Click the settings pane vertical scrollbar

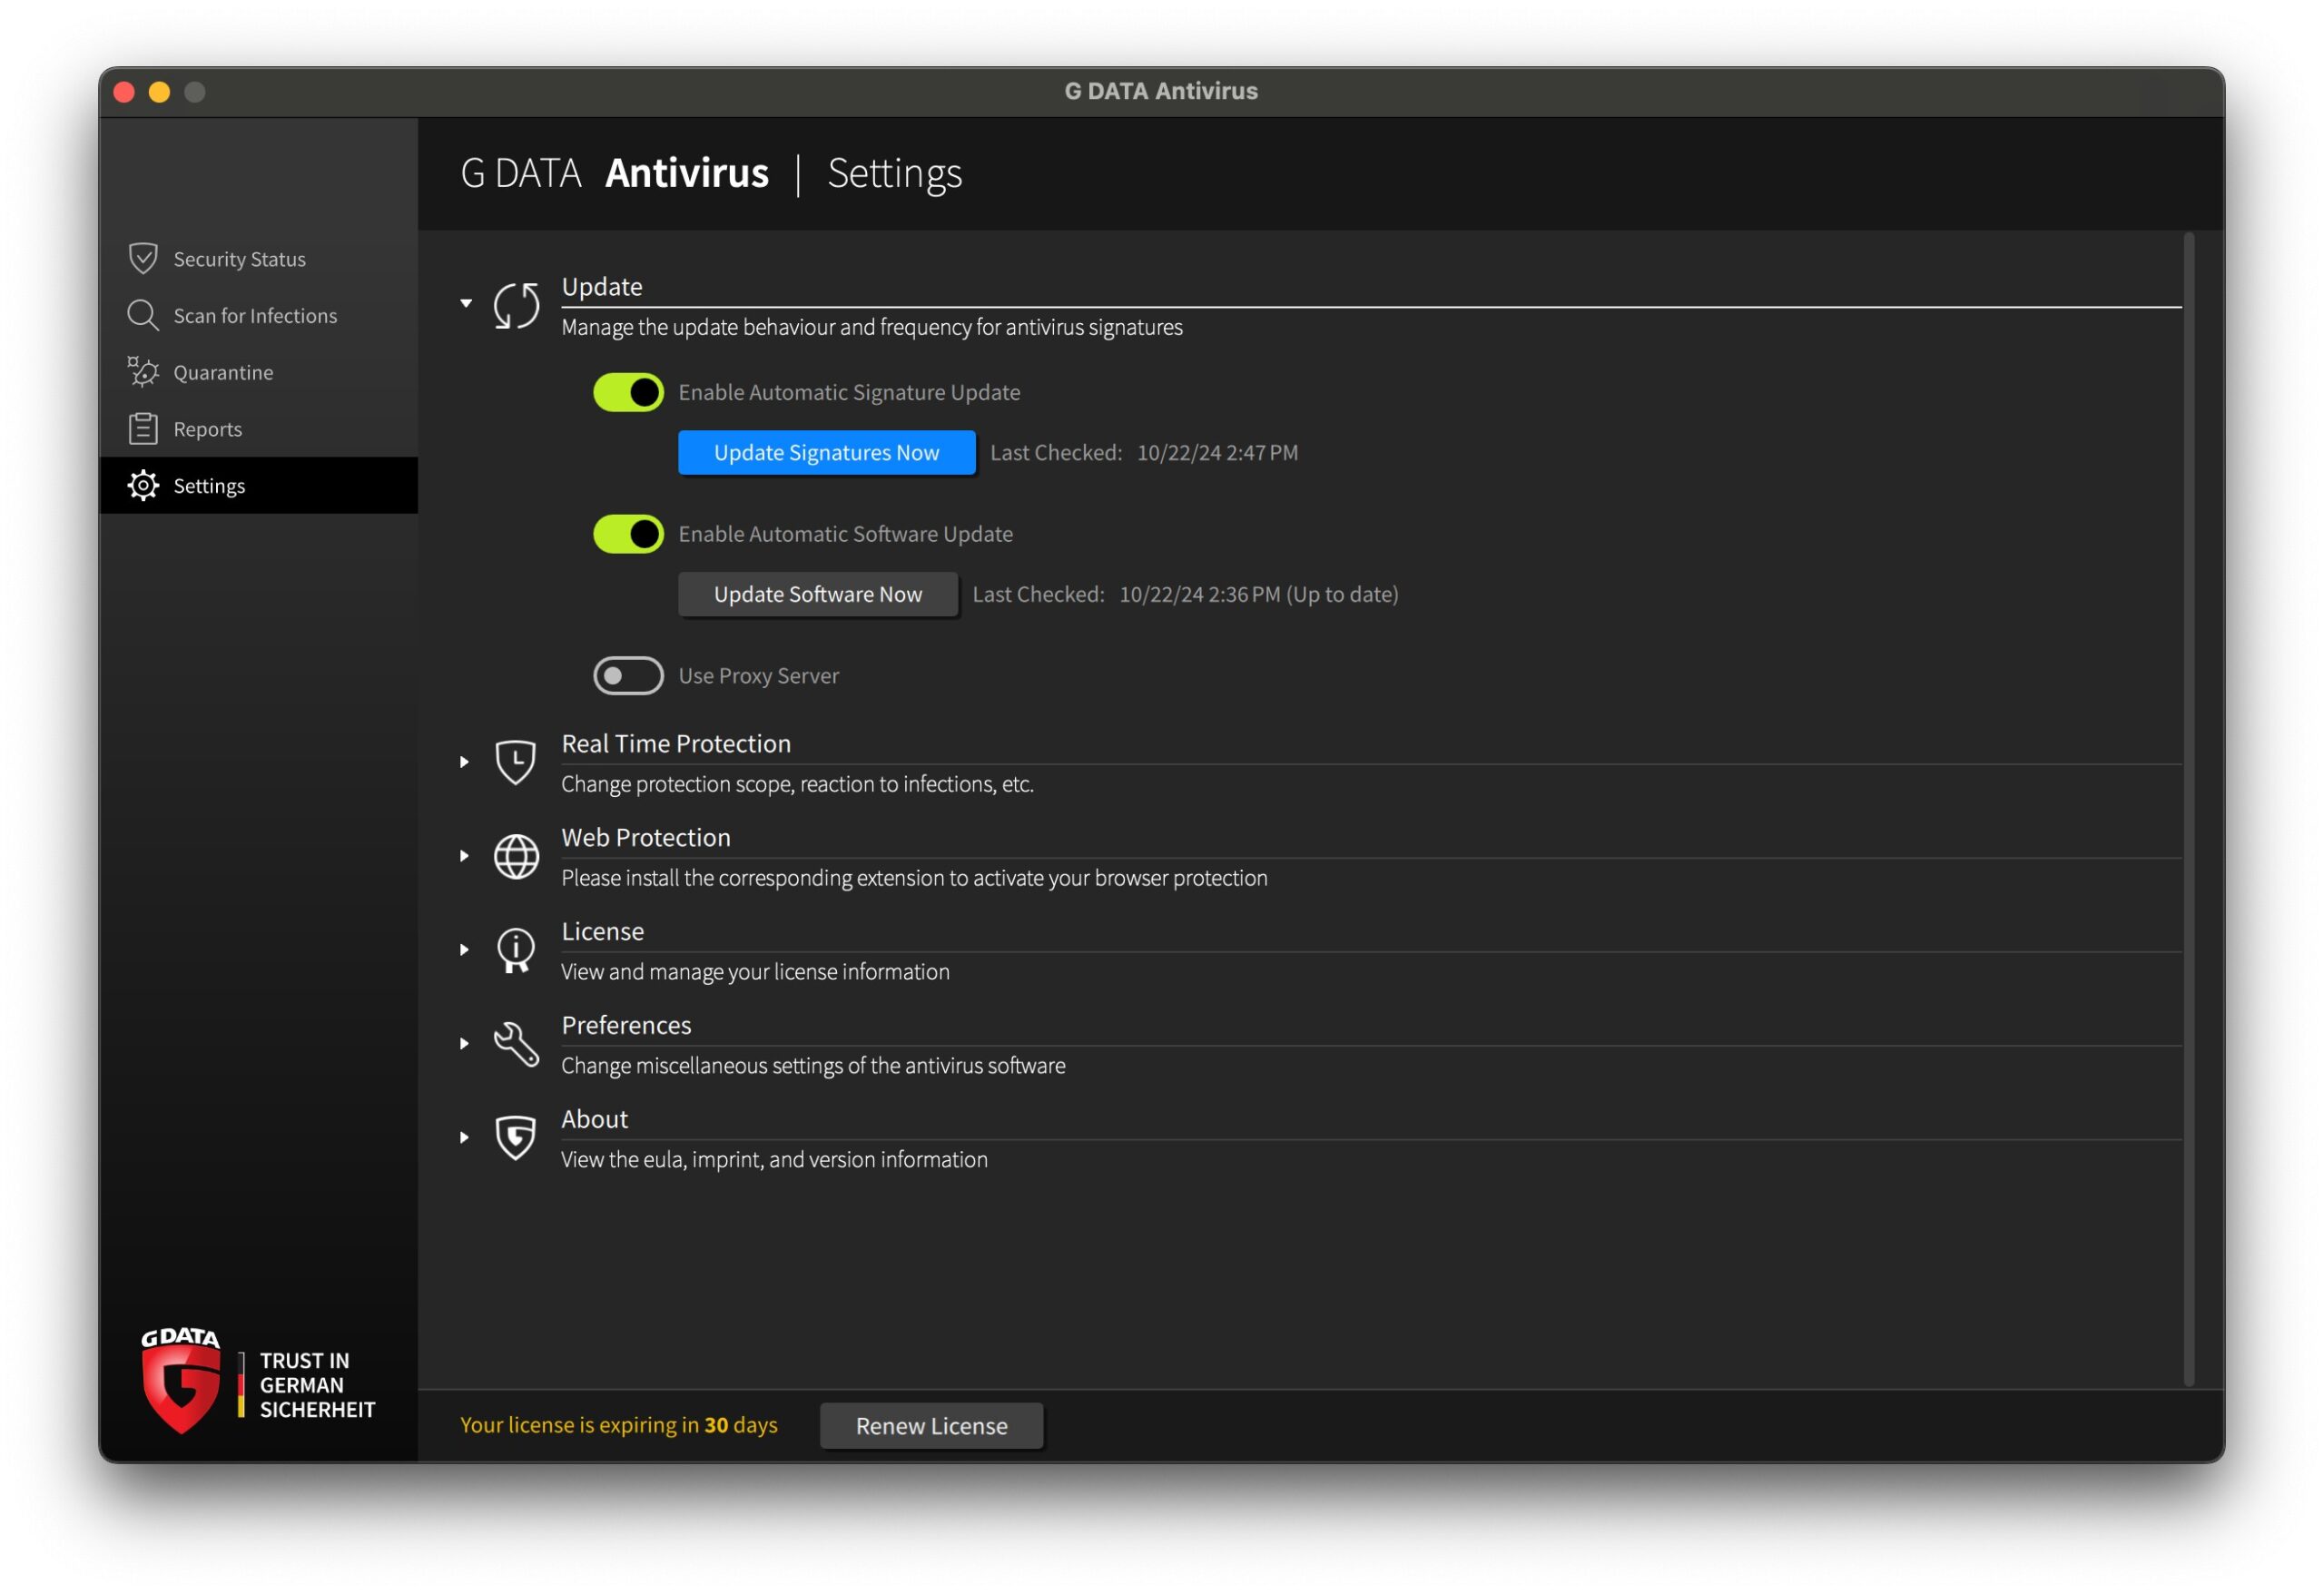coord(2189,810)
